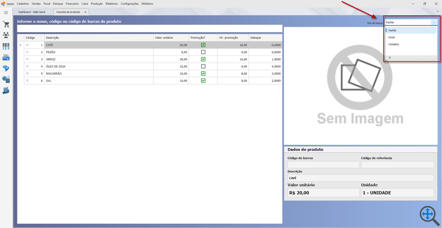Switch to Dashboard - Visão Geral tab
This screenshot has height=228, width=442.
(32, 12)
